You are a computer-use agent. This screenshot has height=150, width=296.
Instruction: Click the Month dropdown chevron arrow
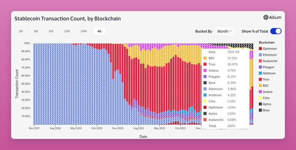point(230,31)
